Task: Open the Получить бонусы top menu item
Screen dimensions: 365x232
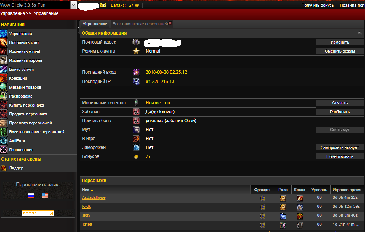Action: tap(318, 5)
